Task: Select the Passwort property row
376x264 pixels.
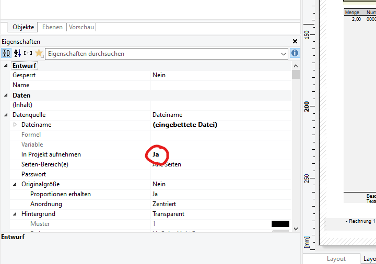Action: click(x=150, y=174)
